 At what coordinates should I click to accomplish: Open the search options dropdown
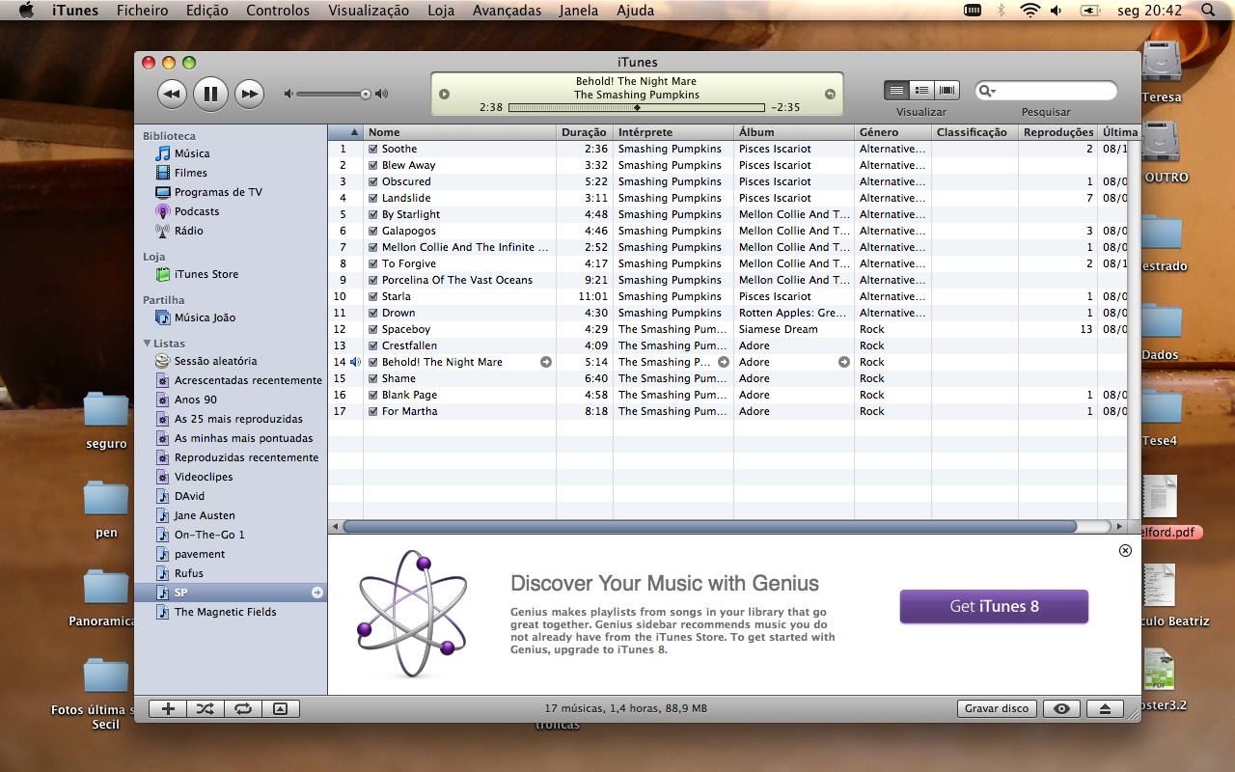coord(987,91)
